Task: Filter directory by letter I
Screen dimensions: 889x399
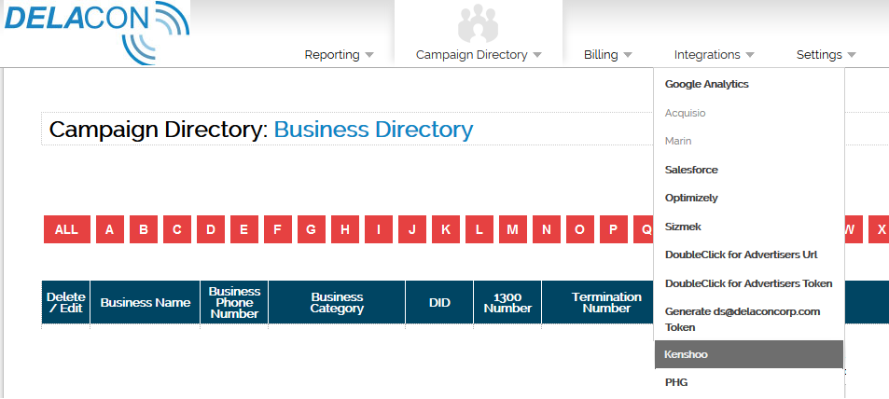Action: point(379,229)
